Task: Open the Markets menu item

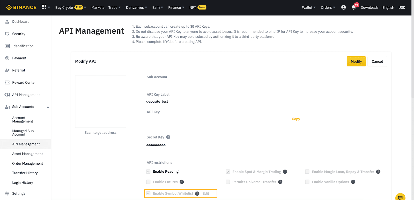Action: coord(98,7)
